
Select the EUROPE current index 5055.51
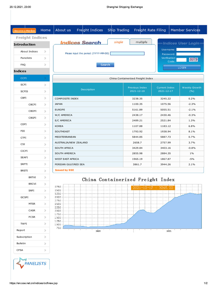pos(166,110)
